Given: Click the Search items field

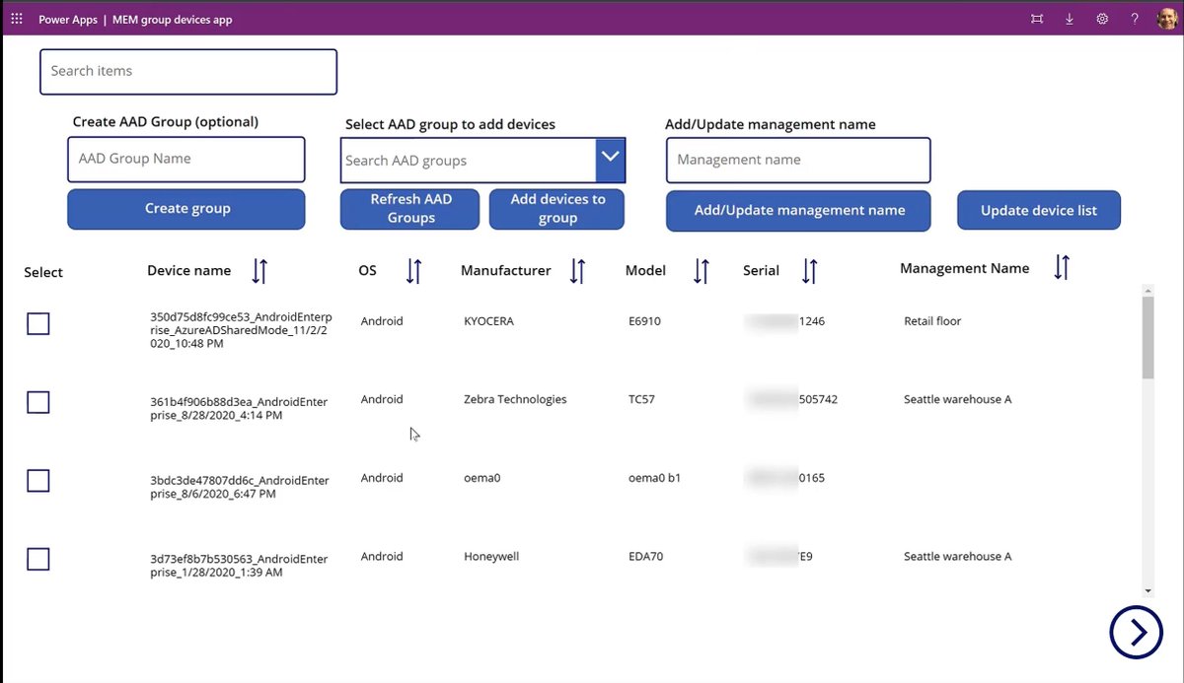Looking at the screenshot, I should pos(188,72).
